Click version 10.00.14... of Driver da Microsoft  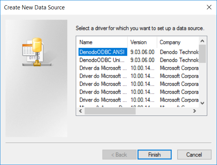(x=143, y=68)
